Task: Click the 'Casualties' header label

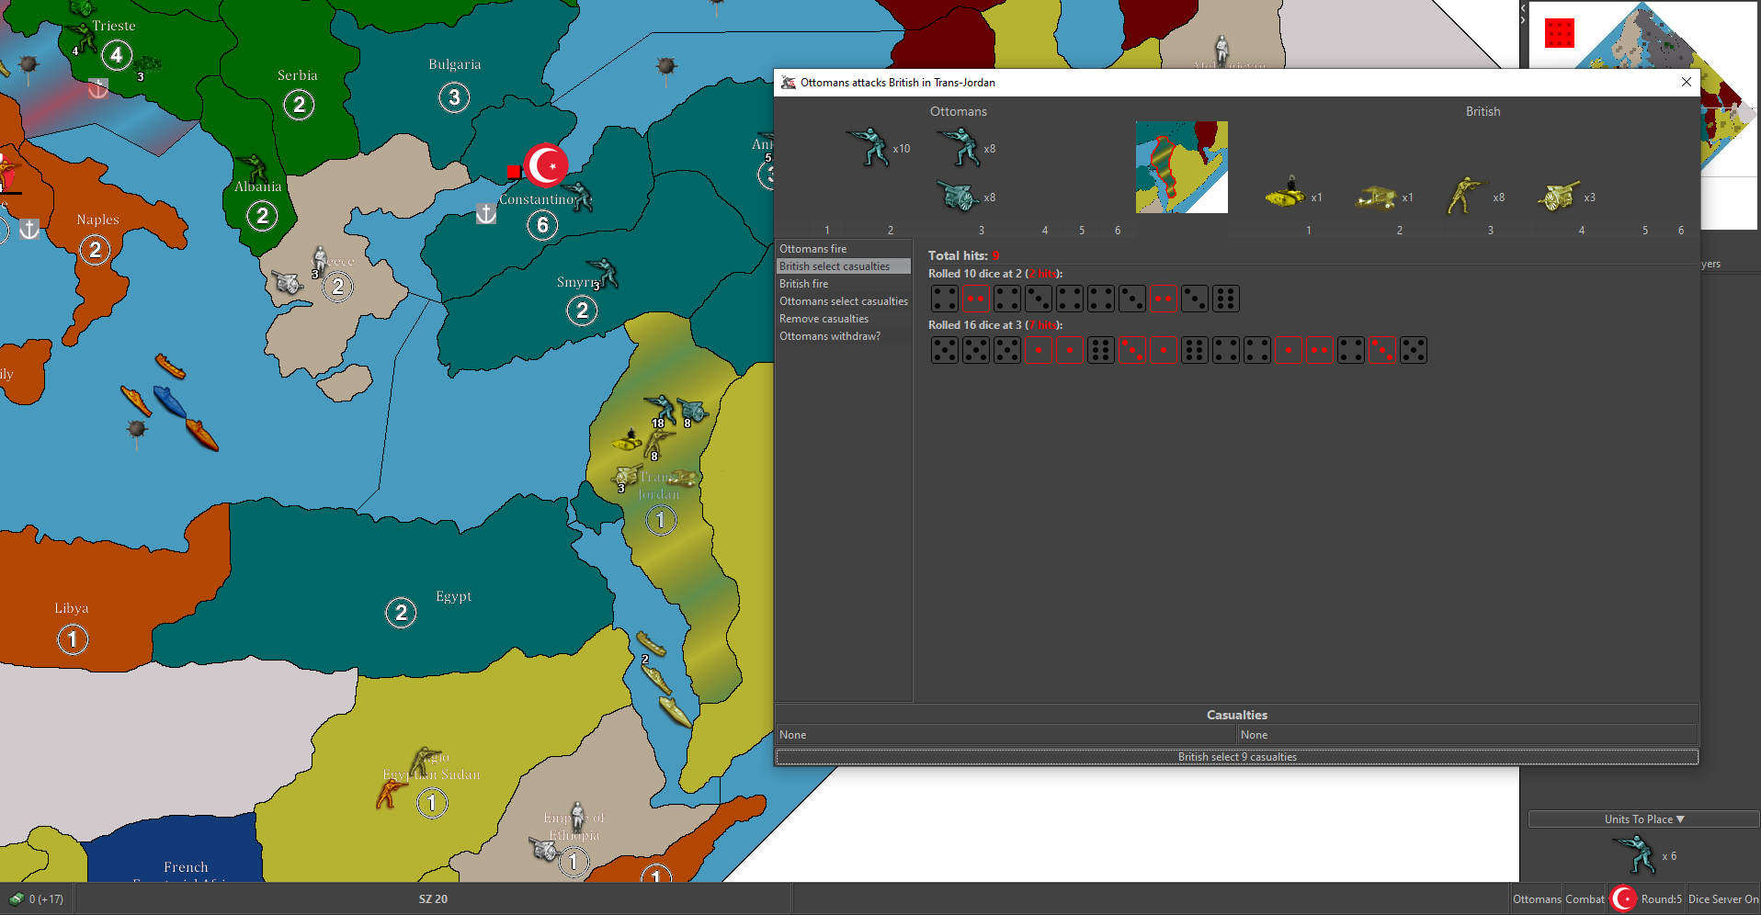Action: click(x=1236, y=715)
